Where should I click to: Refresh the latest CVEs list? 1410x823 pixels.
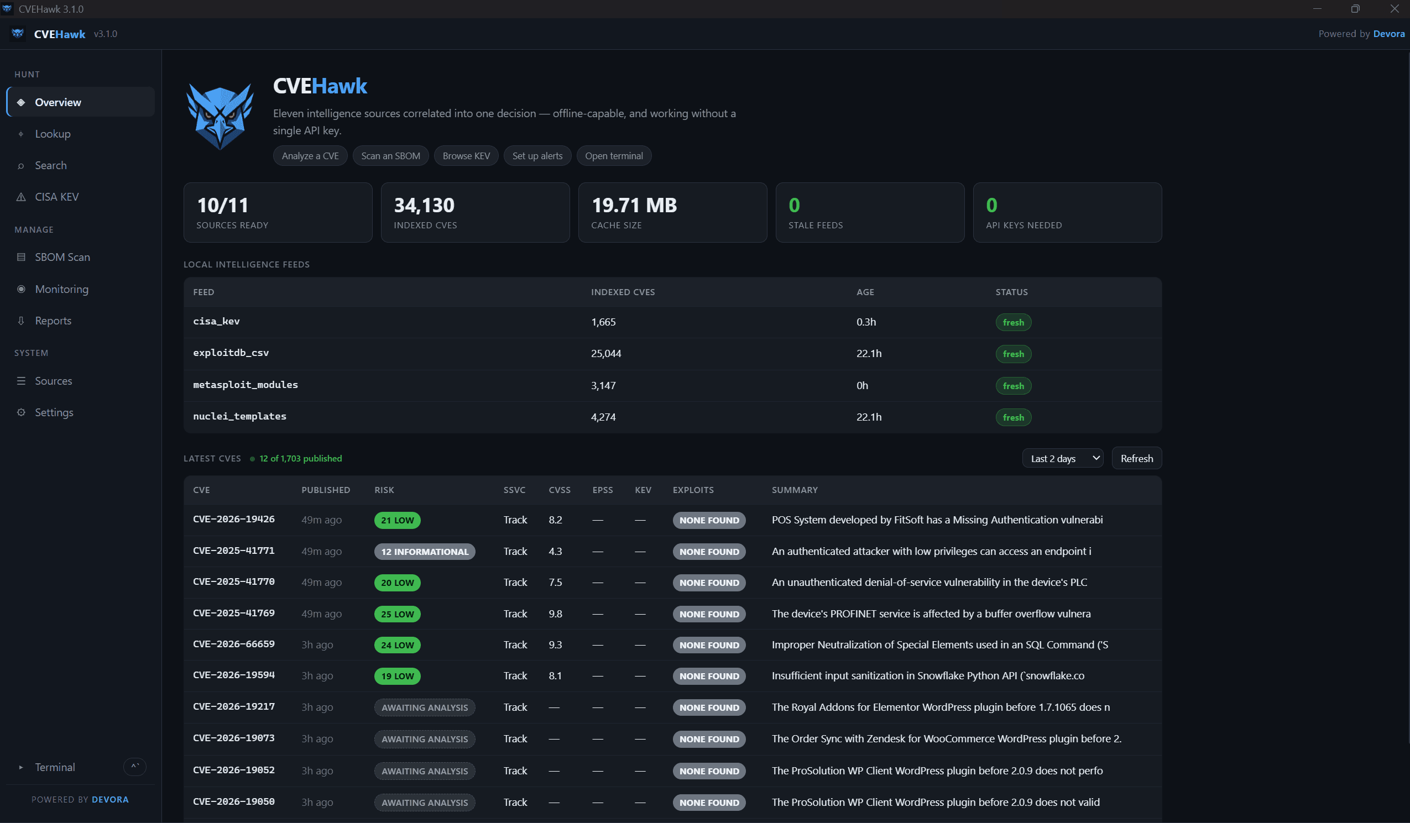coord(1136,458)
